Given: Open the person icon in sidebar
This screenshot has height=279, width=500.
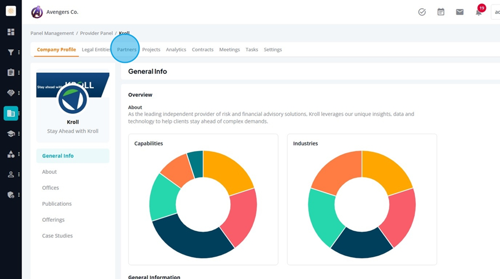Looking at the screenshot, I should [11, 174].
